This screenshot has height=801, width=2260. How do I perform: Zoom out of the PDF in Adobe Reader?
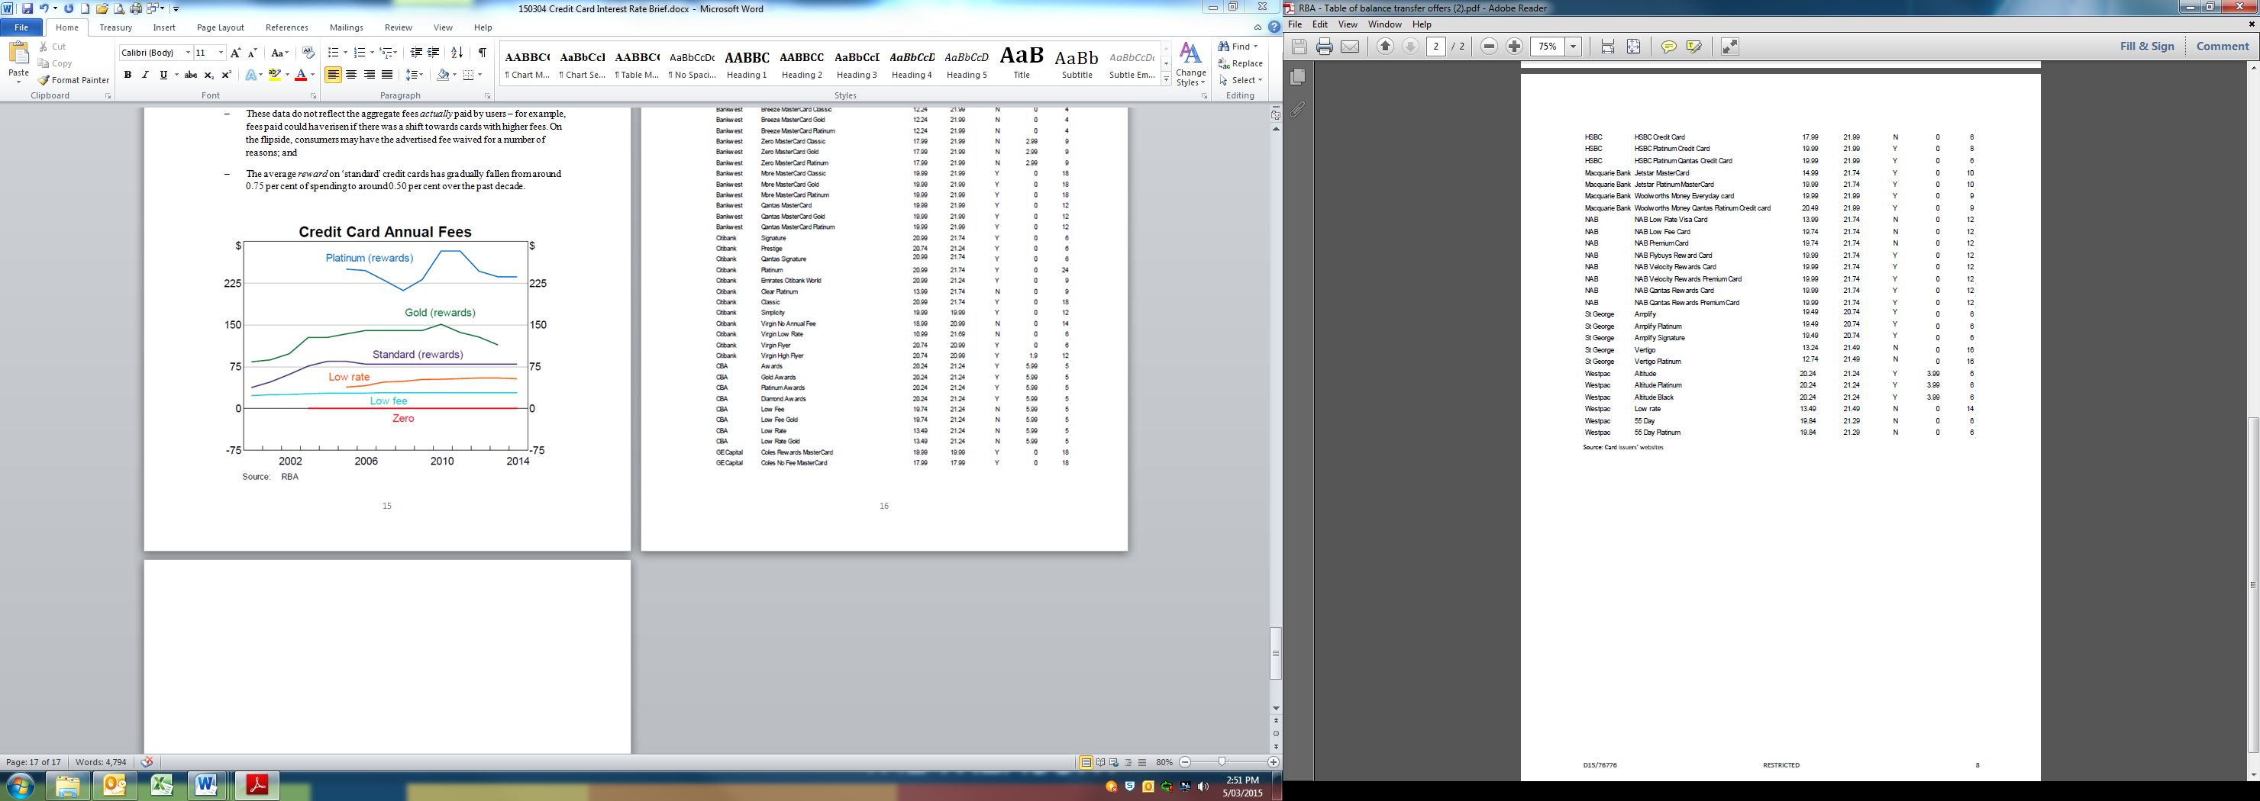pyautogui.click(x=1489, y=47)
